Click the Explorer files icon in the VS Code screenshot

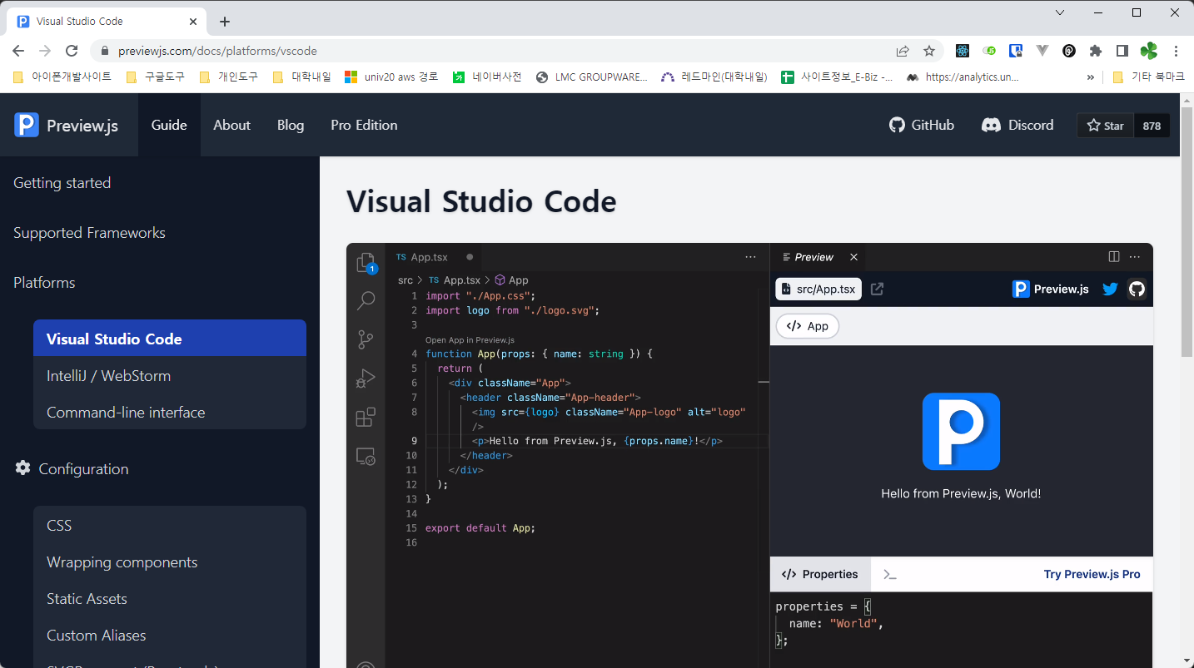pos(366,263)
